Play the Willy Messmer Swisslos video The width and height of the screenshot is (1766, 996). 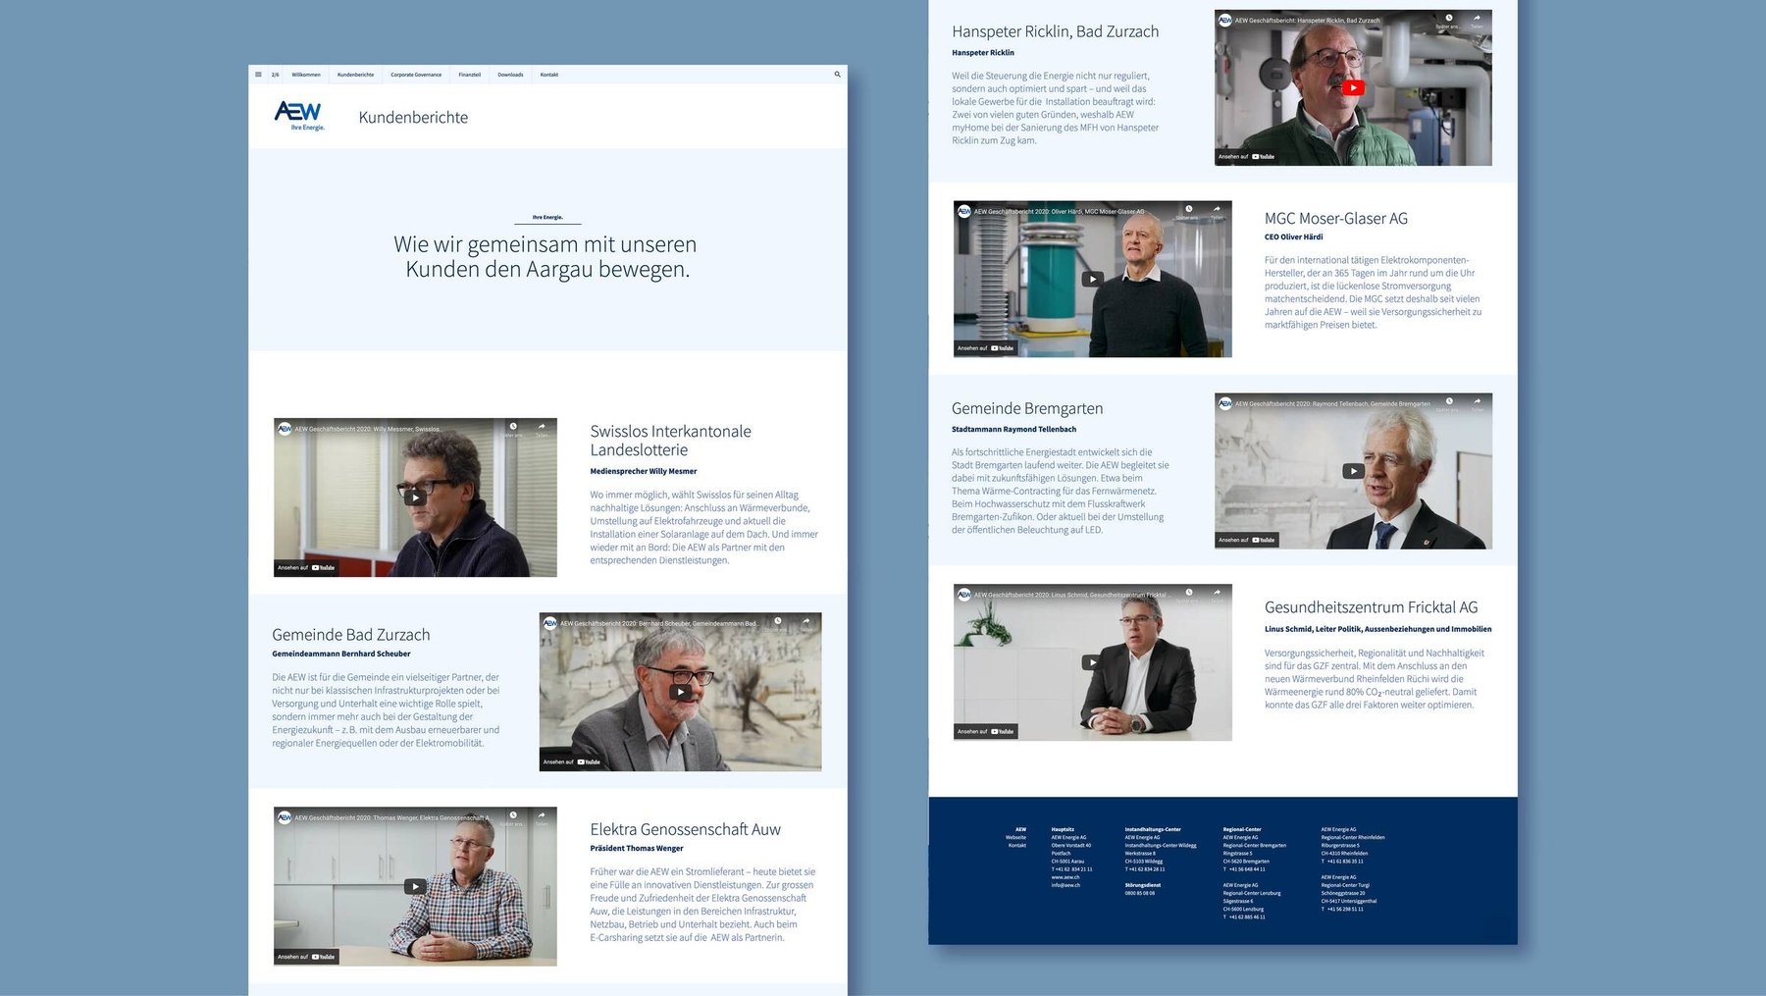click(415, 498)
